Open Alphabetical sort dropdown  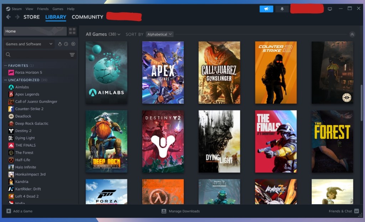click(160, 35)
